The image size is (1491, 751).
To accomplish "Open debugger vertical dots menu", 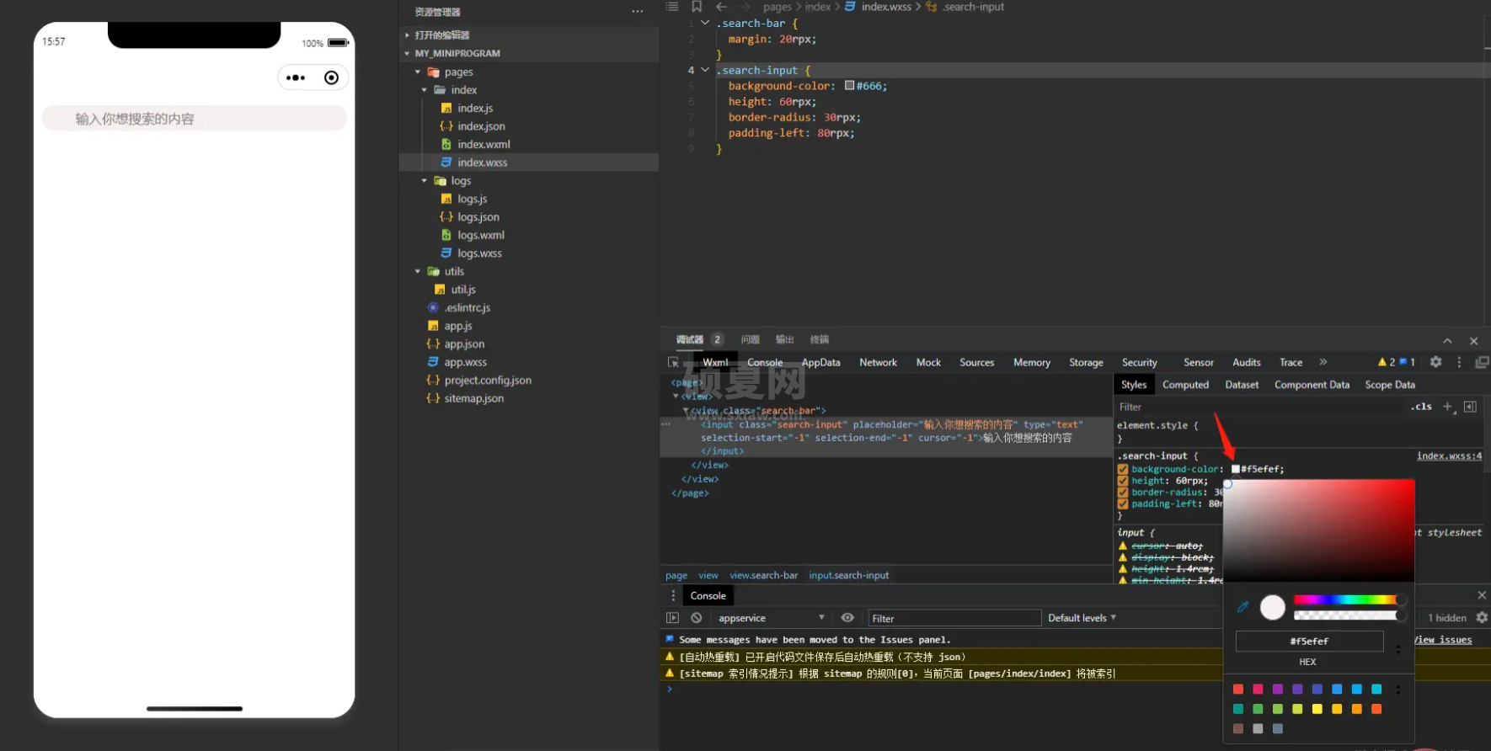I will pyautogui.click(x=1459, y=362).
